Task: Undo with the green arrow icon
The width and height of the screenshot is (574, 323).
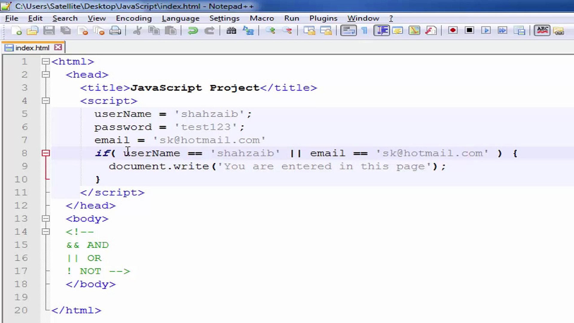Action: [193, 31]
